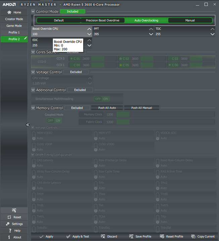Image resolution: width=219 pixels, height=241 pixels.
Task: Toggle CAS Latency auto switch
Action: (x=34, y=163)
